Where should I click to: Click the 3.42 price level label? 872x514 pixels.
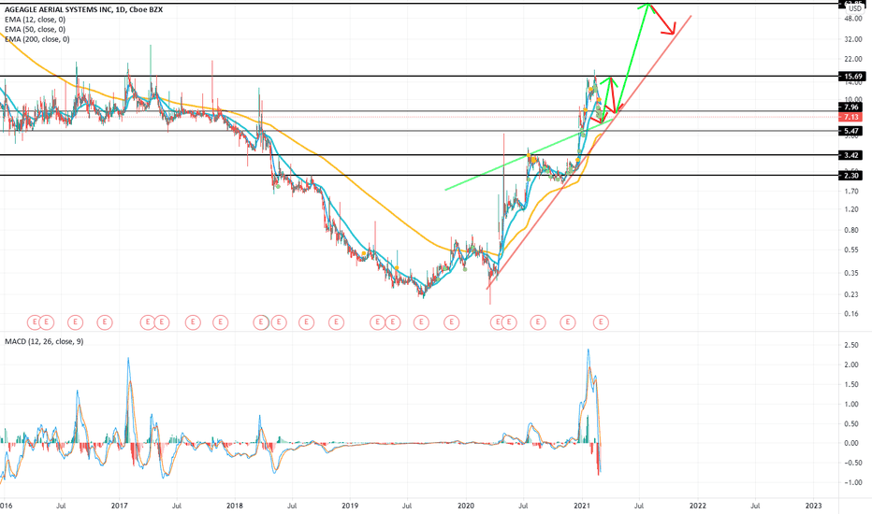(x=852, y=155)
